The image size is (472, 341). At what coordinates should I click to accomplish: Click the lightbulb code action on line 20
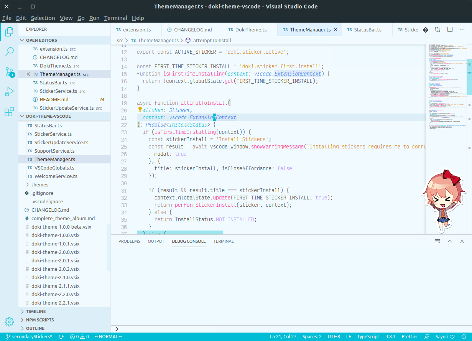tap(140, 110)
